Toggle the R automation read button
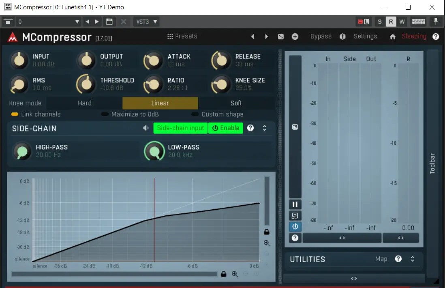This screenshot has height=288, width=445. click(x=391, y=21)
